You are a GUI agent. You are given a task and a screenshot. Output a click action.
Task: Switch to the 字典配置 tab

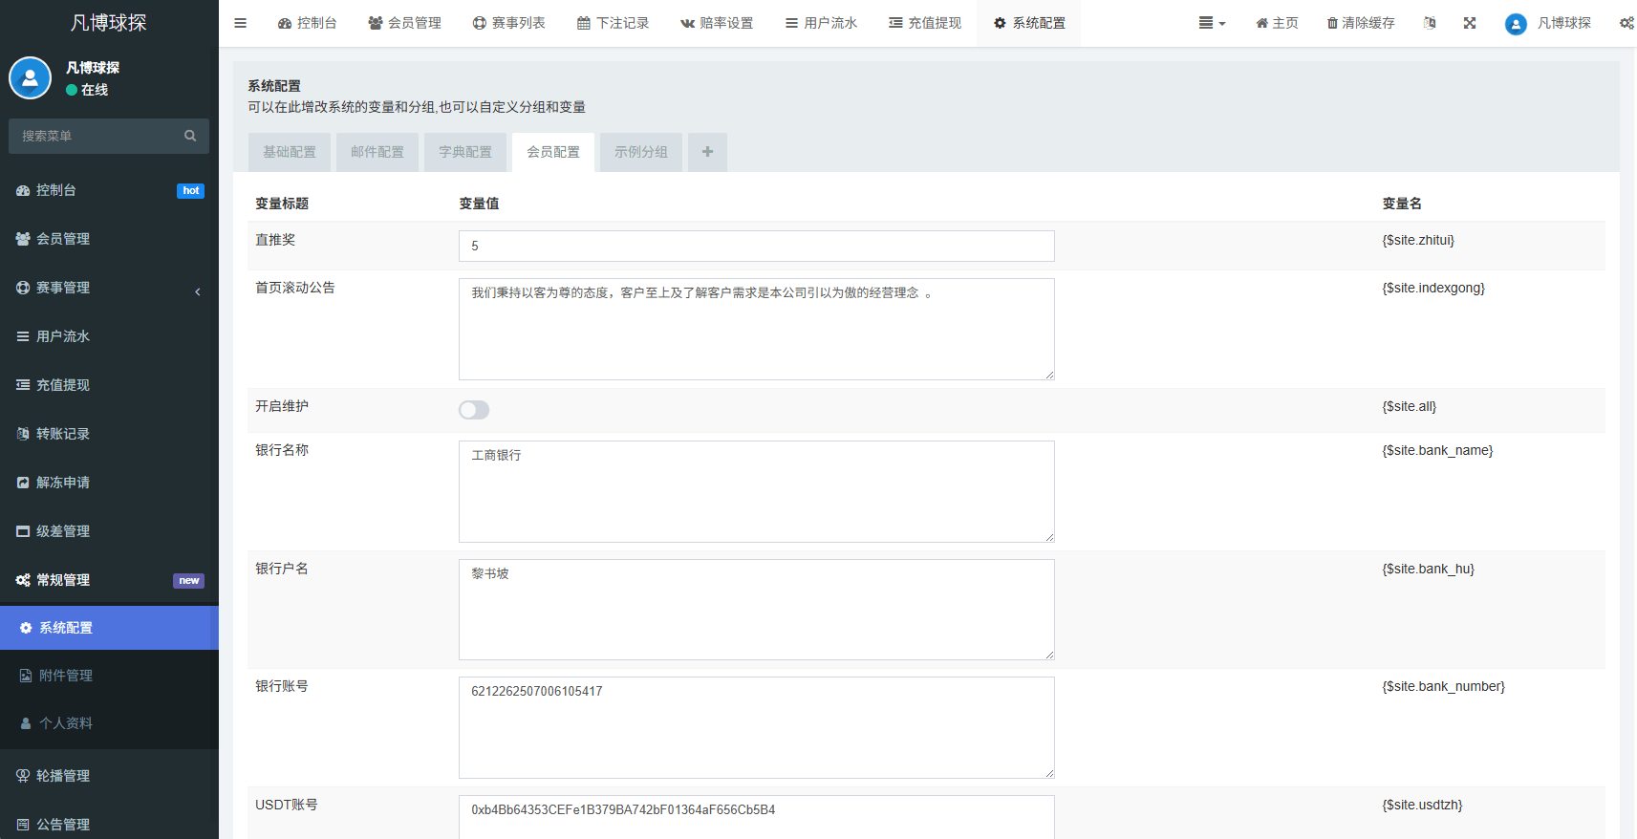(x=465, y=152)
